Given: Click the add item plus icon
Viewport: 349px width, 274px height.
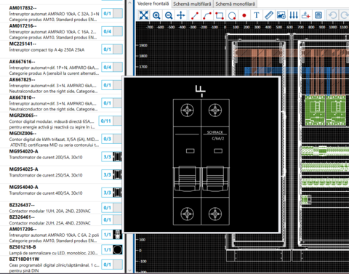Looking at the screenshot, I should coord(306,15).
